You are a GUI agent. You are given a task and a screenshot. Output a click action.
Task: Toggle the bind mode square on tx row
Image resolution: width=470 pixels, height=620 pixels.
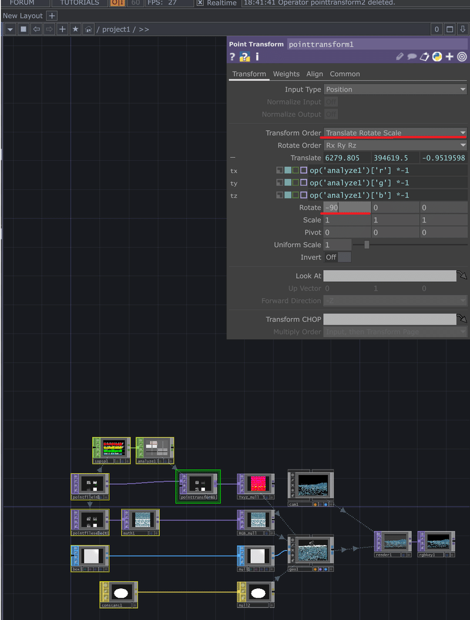[x=304, y=170]
